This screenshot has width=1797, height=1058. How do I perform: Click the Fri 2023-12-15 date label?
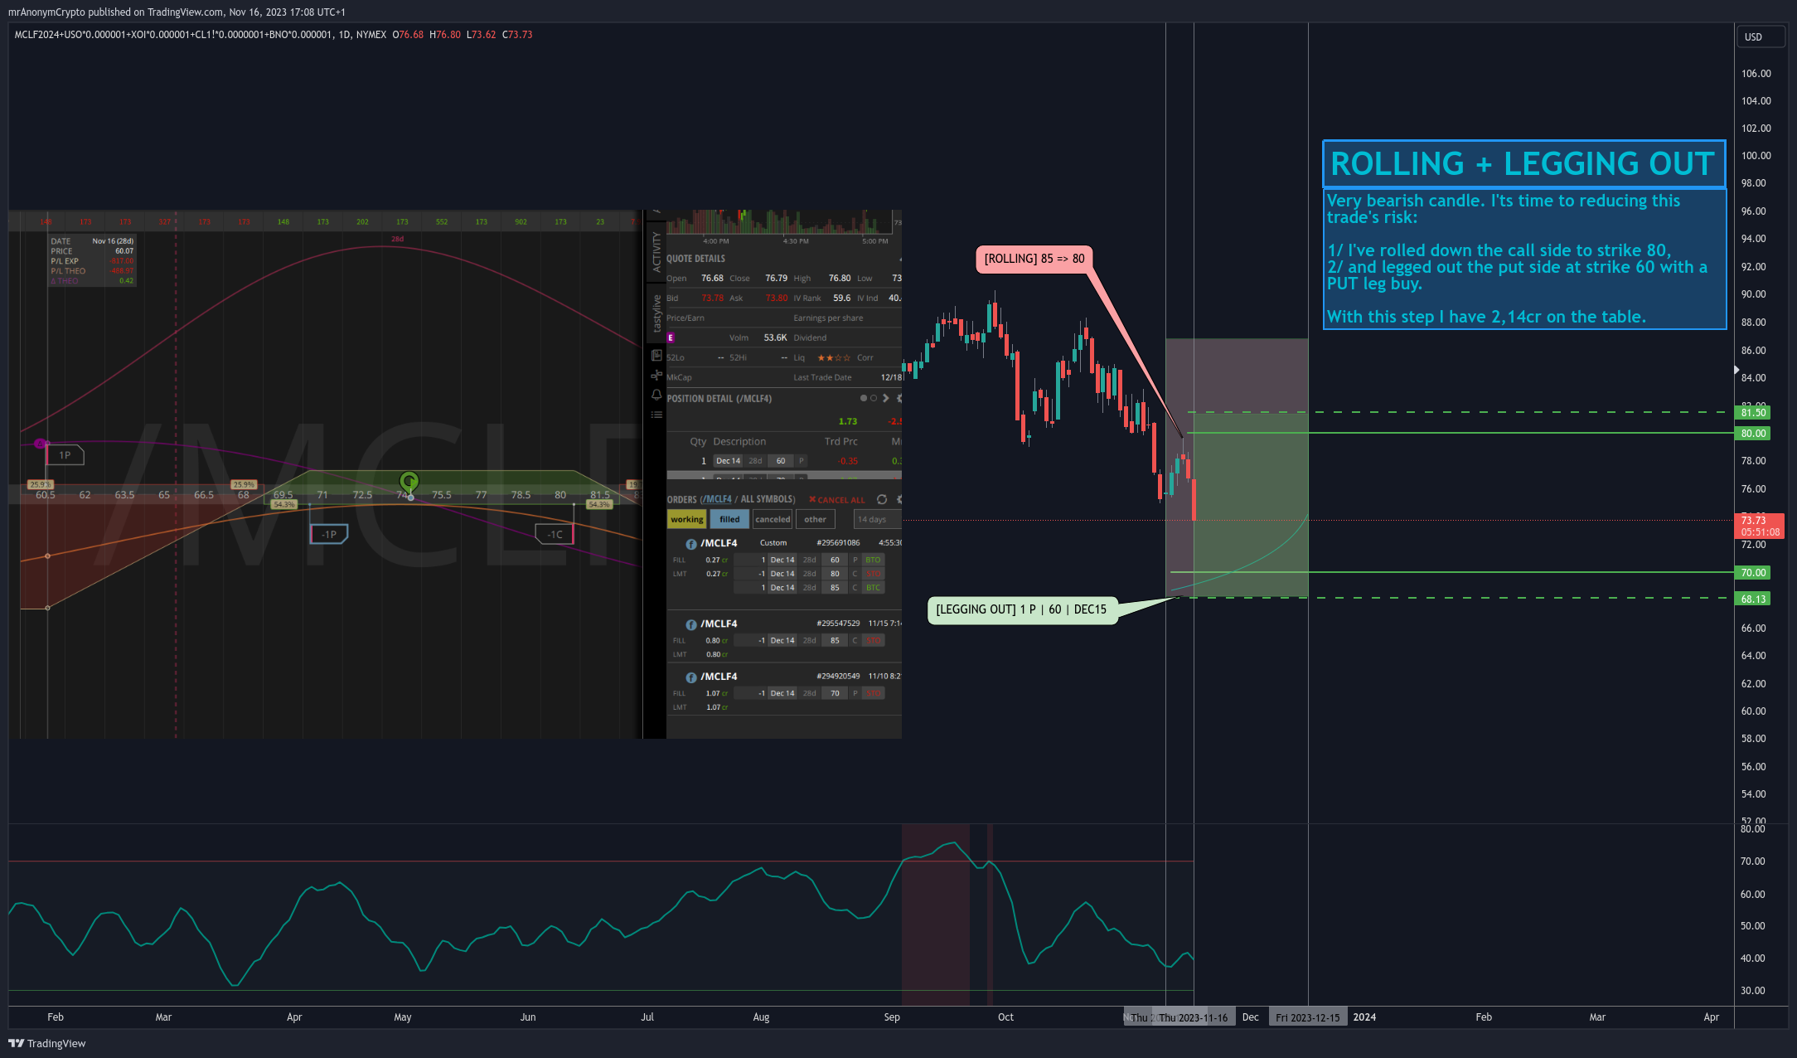tap(1307, 1017)
